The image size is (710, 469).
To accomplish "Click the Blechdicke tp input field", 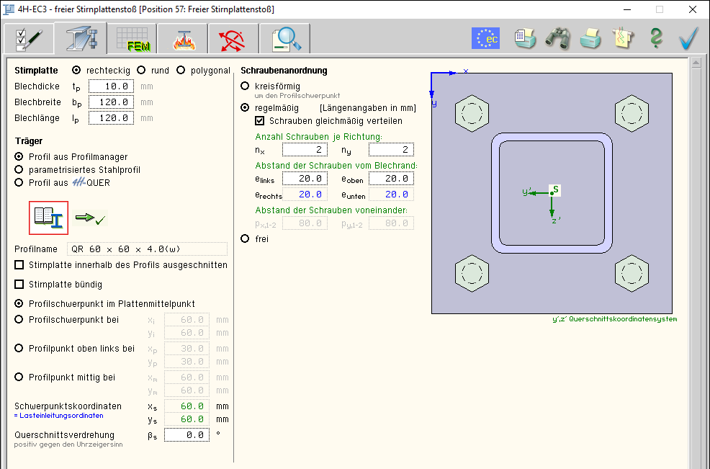I will click(x=111, y=86).
